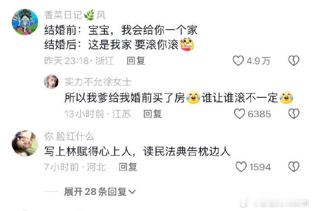312x211 pixels.
Task: Reply to 你 脸红什么's comment from 河北
Action: (128, 167)
